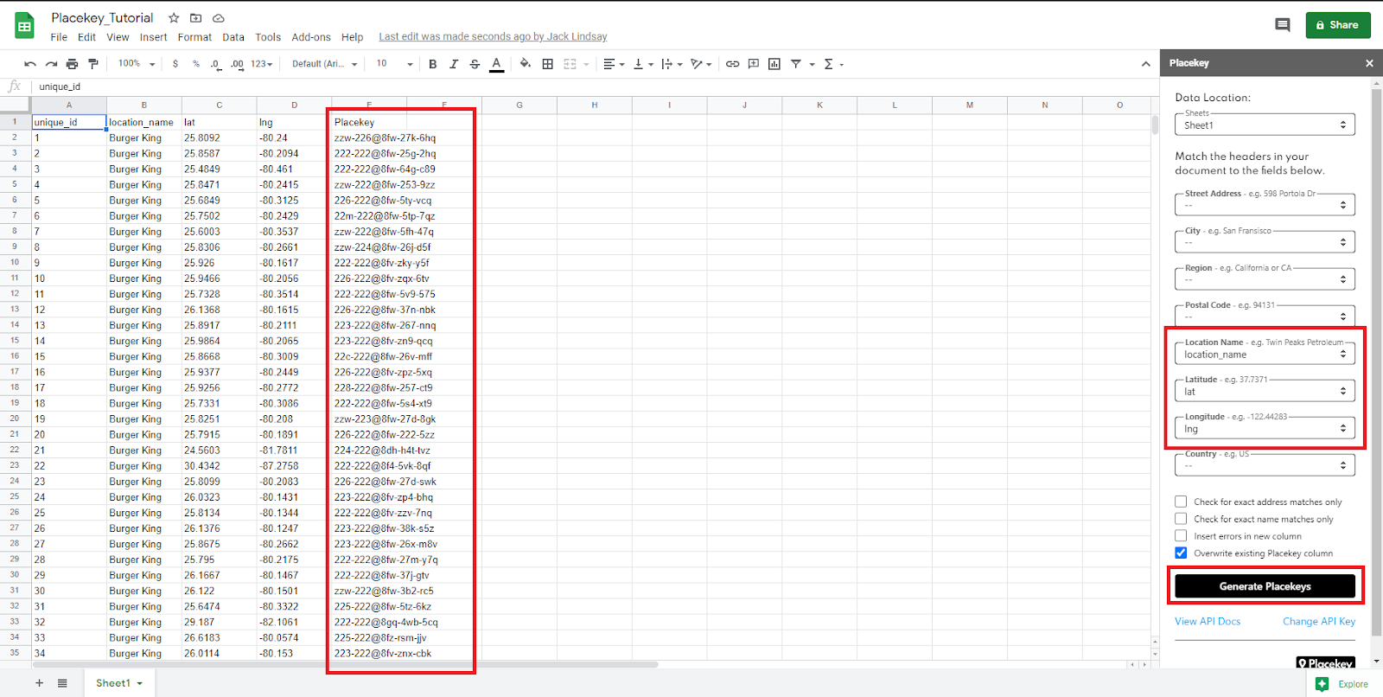Open the font size 10 dropdown
Screen dimensions: 1383x697
394,64
